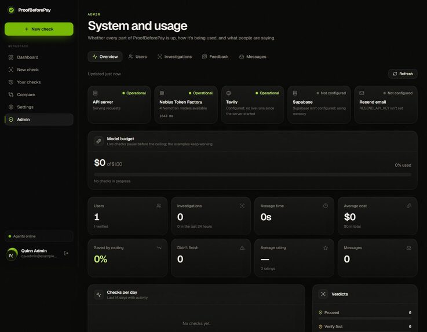
Task: Click the "0% used" budget text
Action: point(403,165)
